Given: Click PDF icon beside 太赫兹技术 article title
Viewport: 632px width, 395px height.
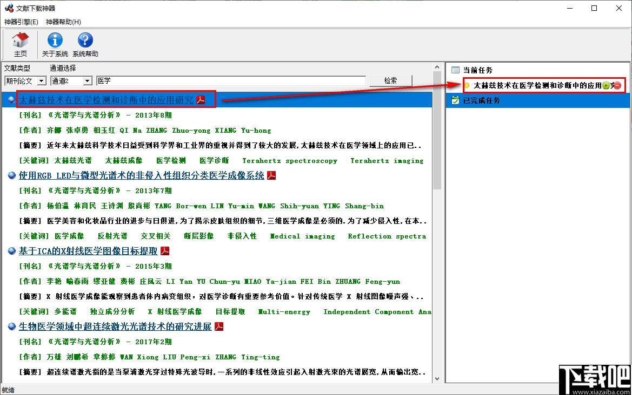Looking at the screenshot, I should pos(201,100).
